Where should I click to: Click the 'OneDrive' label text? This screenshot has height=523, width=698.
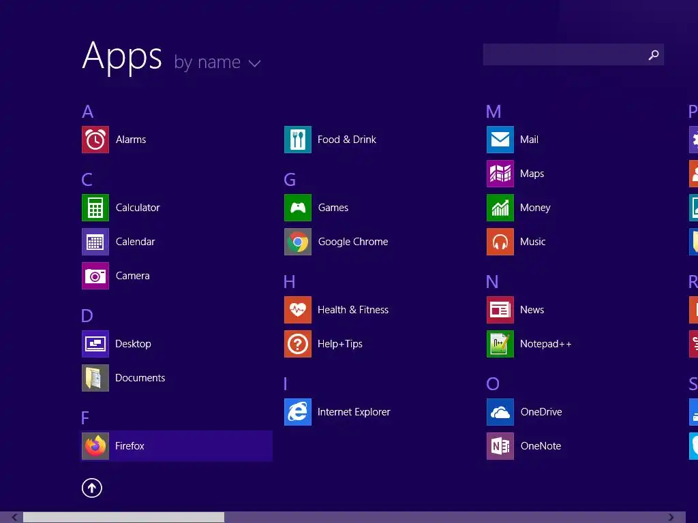tap(541, 412)
